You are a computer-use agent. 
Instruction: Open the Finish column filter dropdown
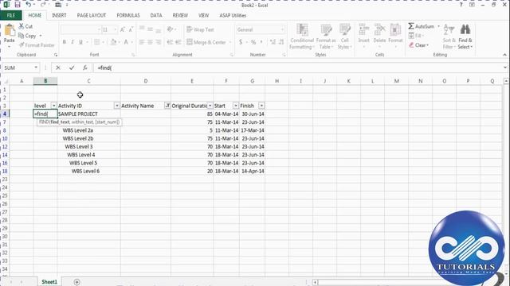261,106
